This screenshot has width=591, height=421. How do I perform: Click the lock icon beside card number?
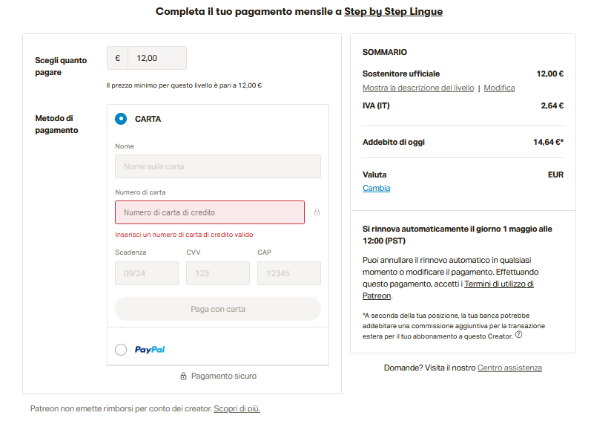[x=317, y=212]
